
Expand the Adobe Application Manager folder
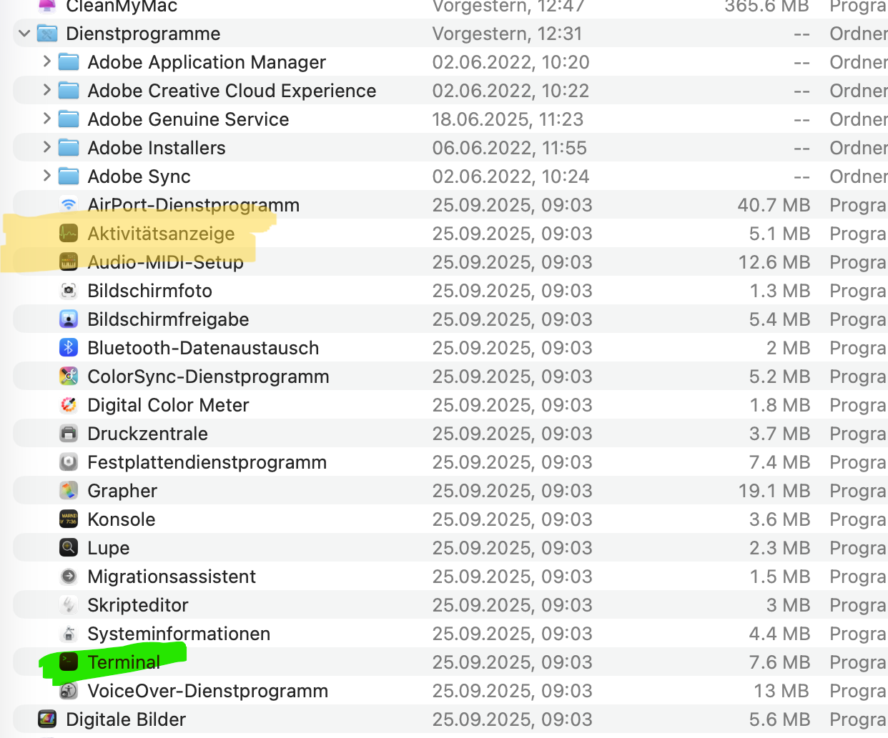coord(46,62)
